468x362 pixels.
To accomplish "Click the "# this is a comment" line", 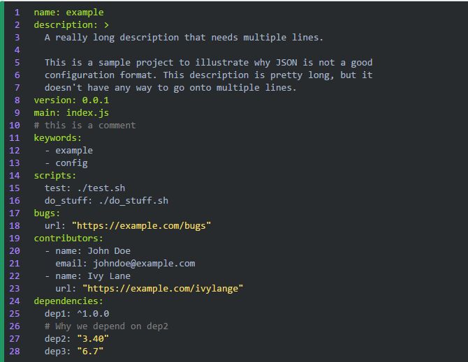I will pos(85,125).
